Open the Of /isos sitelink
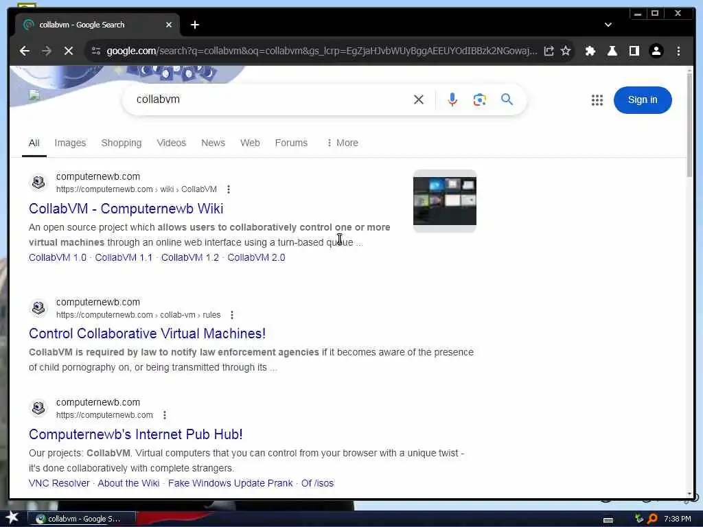Viewport: 703px width, 527px height. (x=317, y=484)
